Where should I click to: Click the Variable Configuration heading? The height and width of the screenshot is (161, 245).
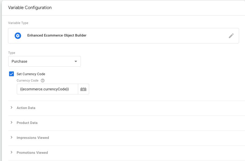pos(30,8)
